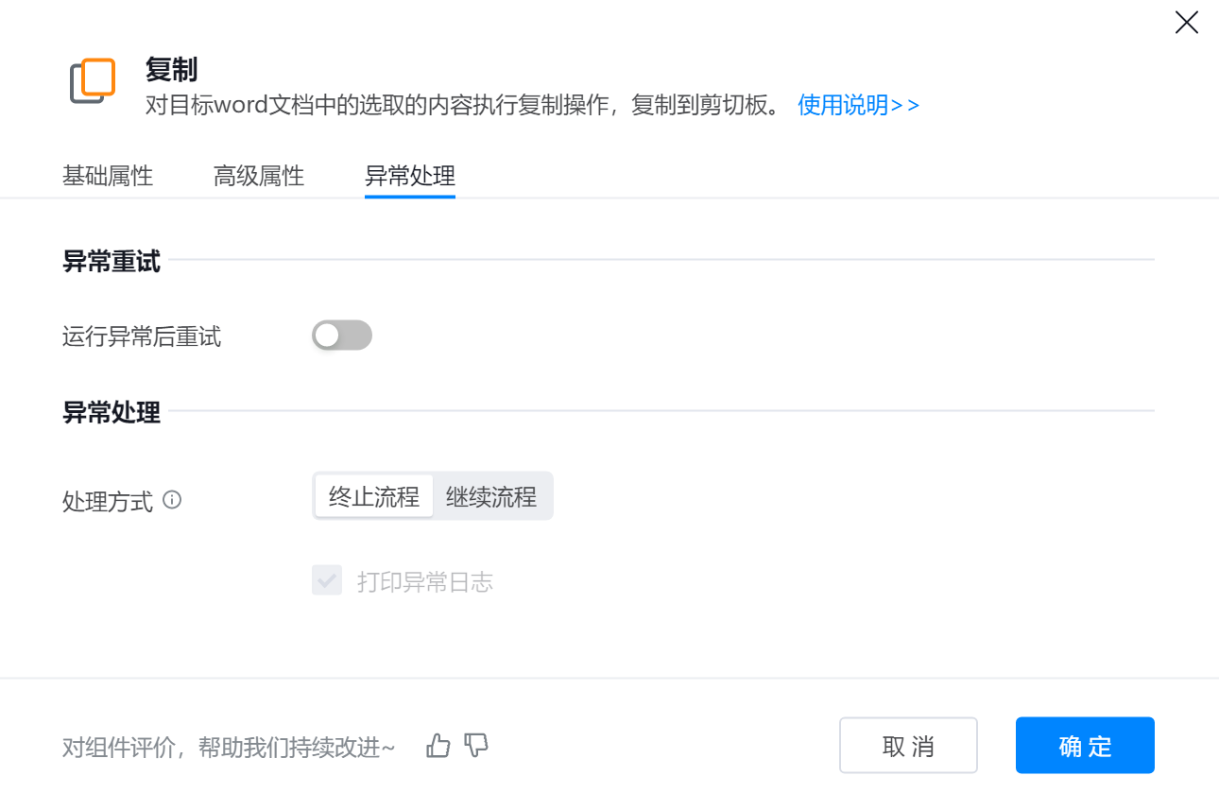The width and height of the screenshot is (1219, 793).
Task: Click the bold 复制 dialog title
Action: 171,69
